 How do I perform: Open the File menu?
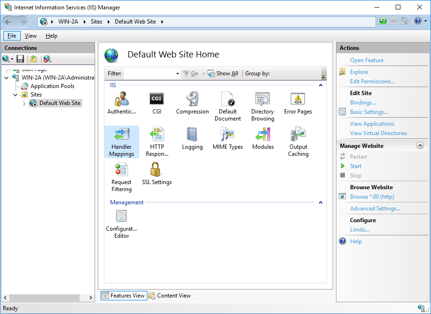click(x=12, y=36)
